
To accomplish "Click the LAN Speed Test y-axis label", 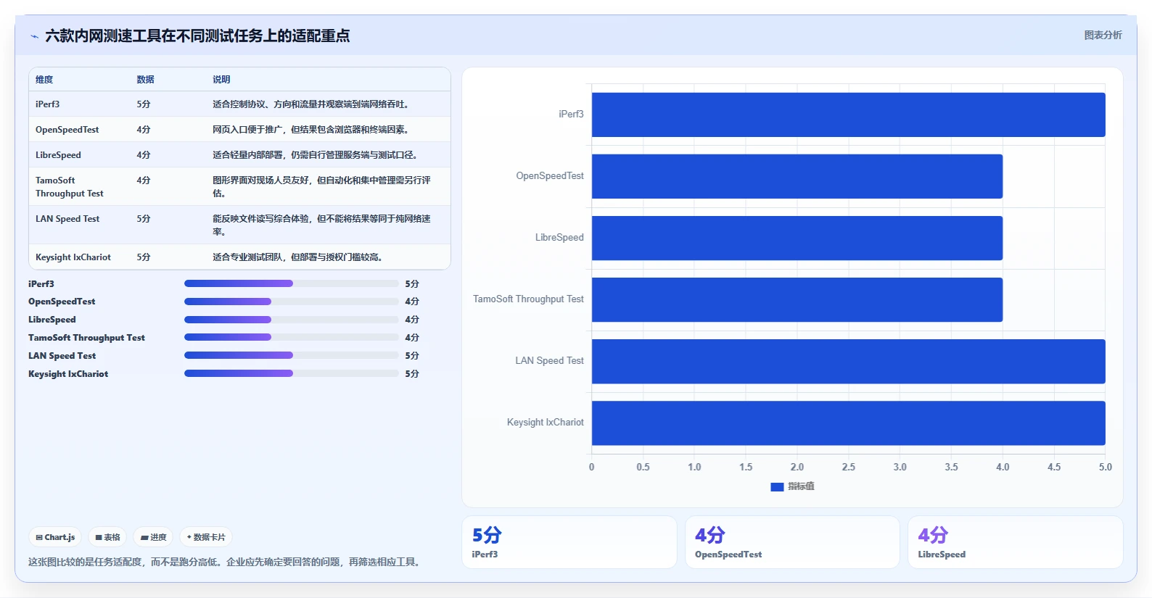I will (x=549, y=361).
